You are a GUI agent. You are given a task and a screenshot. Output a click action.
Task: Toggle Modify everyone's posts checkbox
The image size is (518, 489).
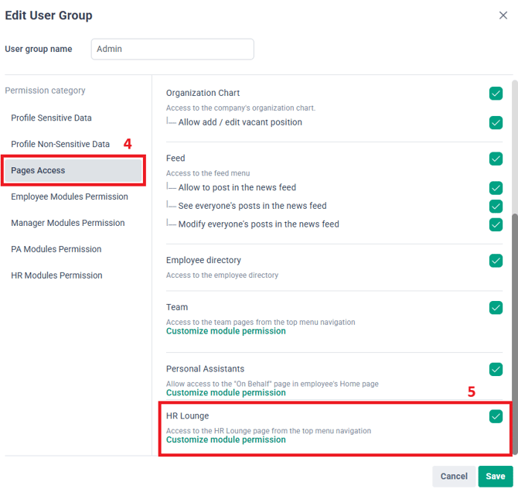pos(496,224)
